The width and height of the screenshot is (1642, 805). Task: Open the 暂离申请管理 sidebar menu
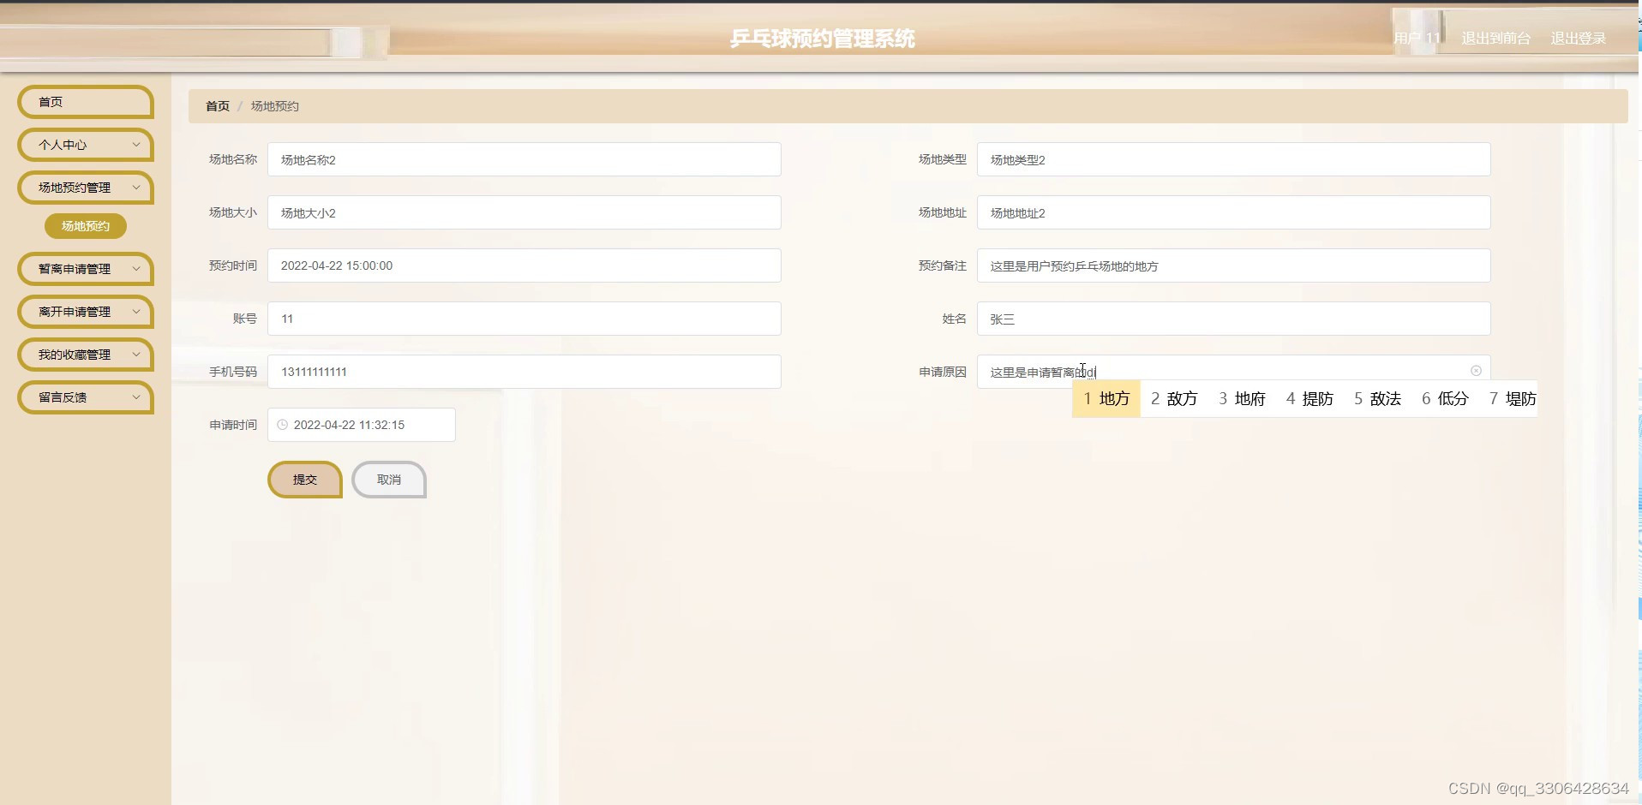(x=86, y=269)
